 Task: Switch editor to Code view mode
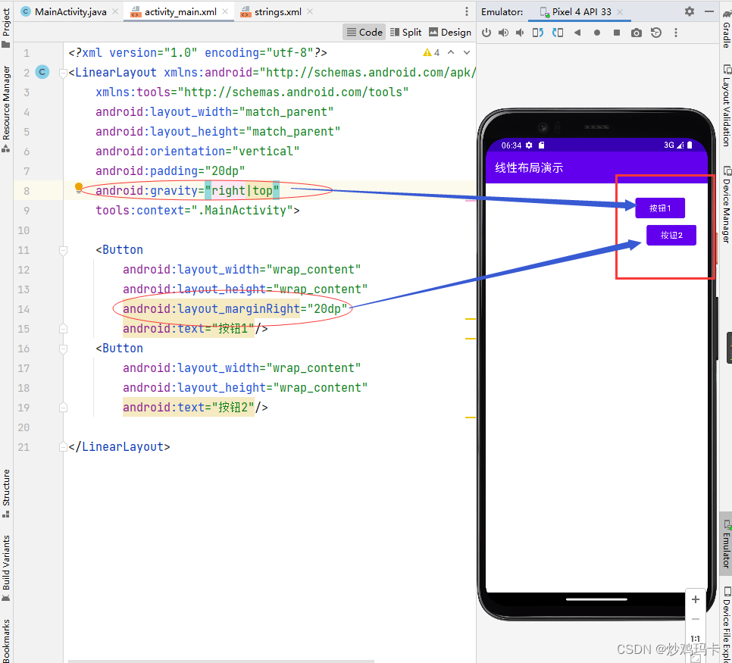(x=364, y=33)
